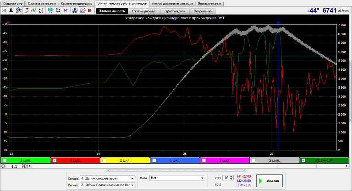Click the red target zoom icon after 1:1
Viewport: 352px width, 191px height.
25,166
